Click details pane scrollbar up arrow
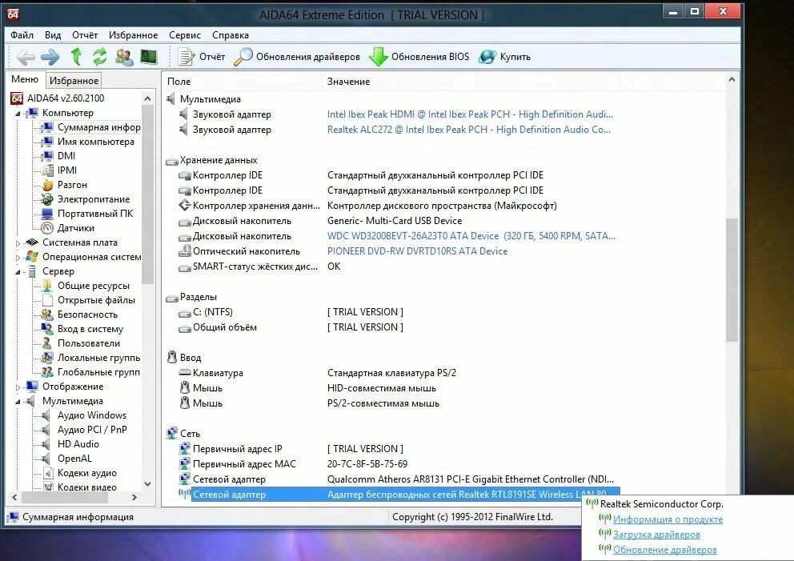794x561 pixels. 732,79
